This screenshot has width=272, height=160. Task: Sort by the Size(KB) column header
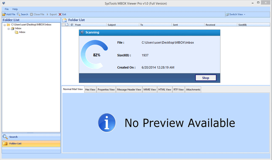253,25
